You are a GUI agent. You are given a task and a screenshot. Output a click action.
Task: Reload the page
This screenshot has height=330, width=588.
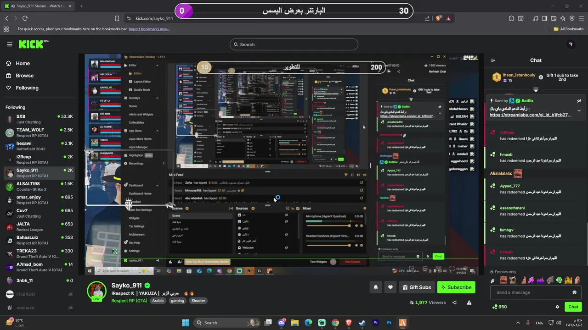pos(25,18)
